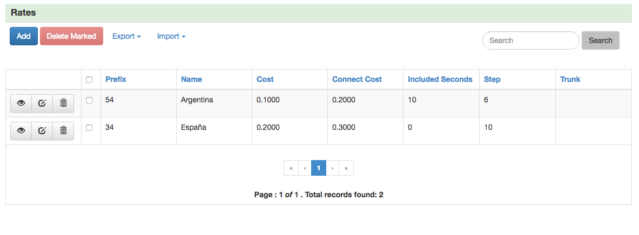Viewport: 639px width, 235px height.
Task: Open the Export dropdown
Action: pyautogui.click(x=126, y=36)
